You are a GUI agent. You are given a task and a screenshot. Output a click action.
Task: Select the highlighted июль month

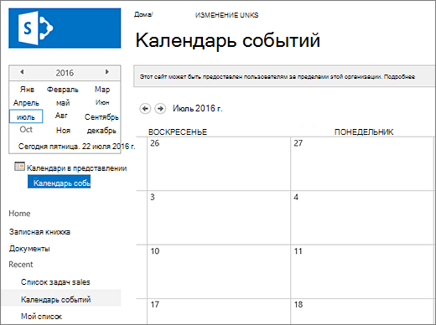pyautogui.click(x=26, y=116)
